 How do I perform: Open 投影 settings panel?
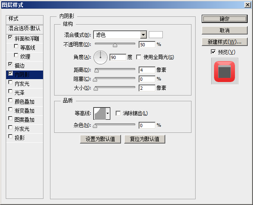click(x=20, y=138)
